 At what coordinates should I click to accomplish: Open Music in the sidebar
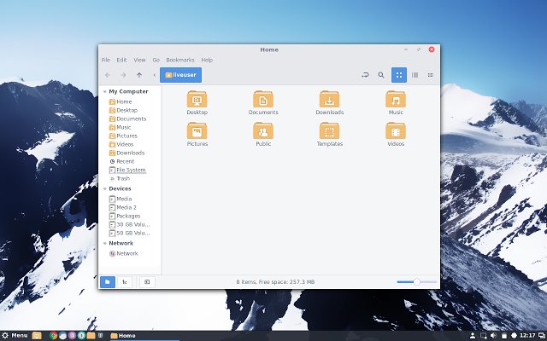point(121,127)
